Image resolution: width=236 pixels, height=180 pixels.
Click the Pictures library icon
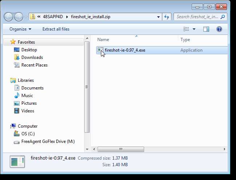[17, 103]
